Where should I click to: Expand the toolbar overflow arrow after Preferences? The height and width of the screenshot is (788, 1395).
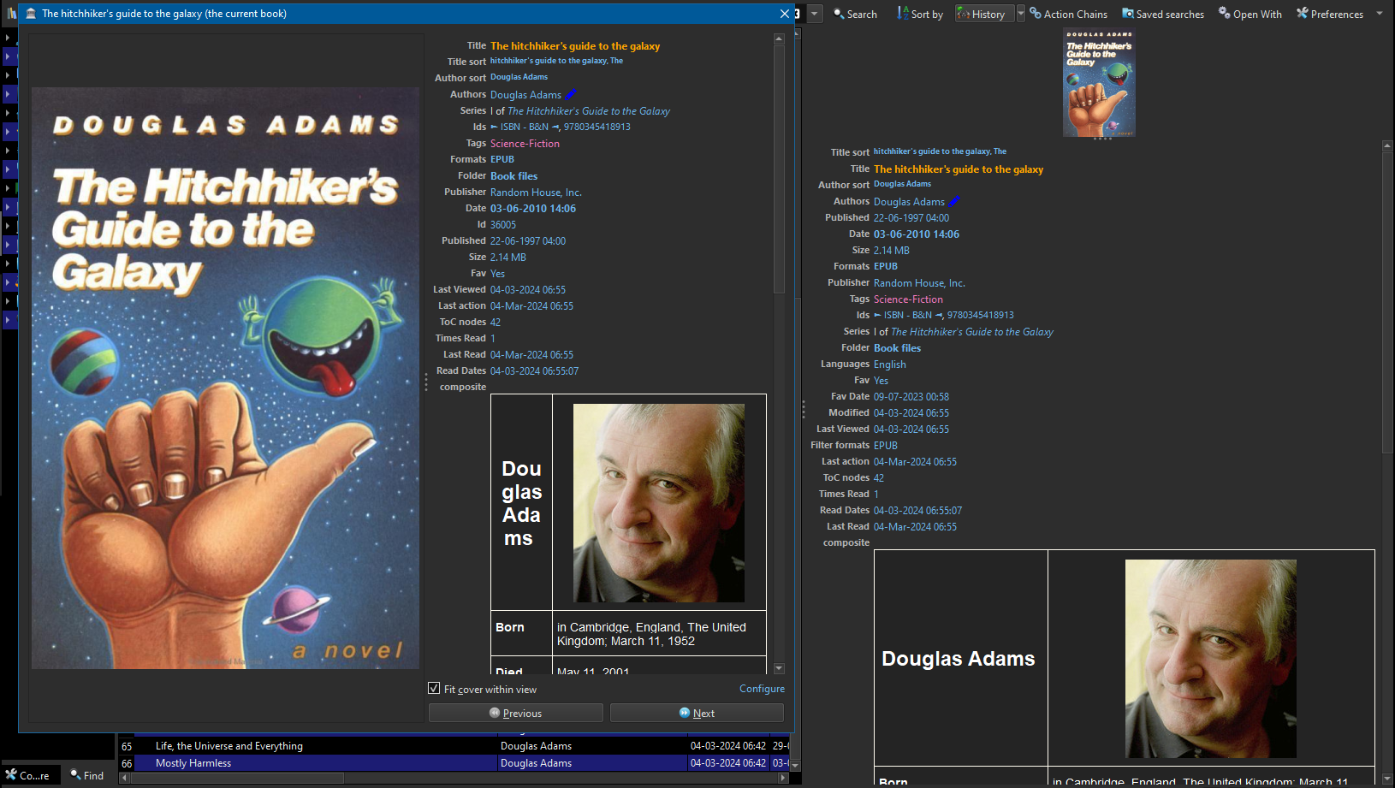[1380, 14]
